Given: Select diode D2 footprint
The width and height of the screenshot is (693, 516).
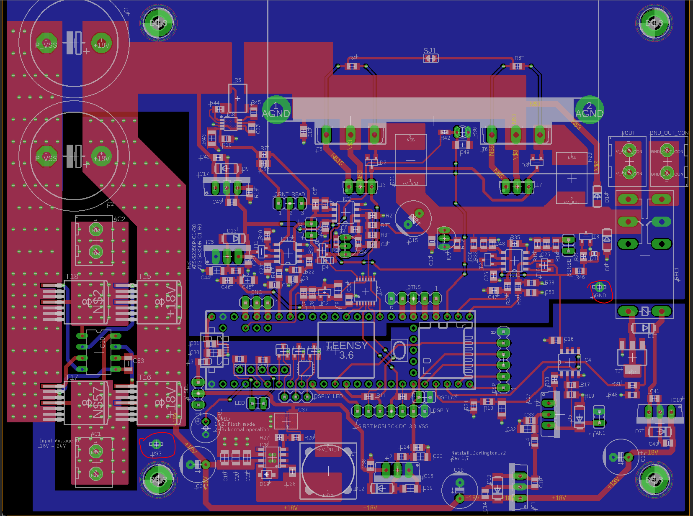Looking at the screenshot, I should pyautogui.click(x=371, y=162).
